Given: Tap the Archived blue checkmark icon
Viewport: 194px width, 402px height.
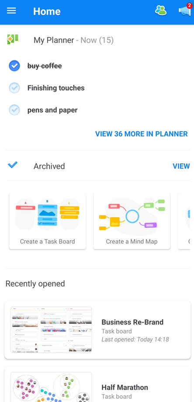Looking at the screenshot, I should (12, 165).
